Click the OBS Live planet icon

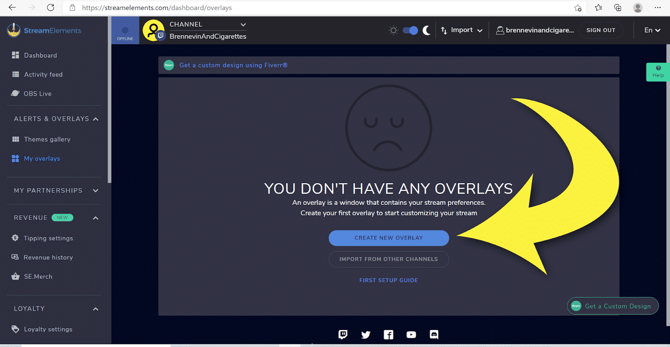point(15,93)
